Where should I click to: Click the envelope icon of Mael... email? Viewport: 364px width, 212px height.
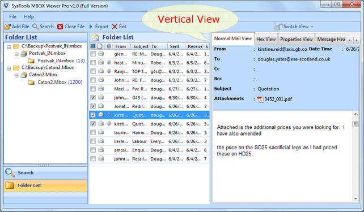101,89
